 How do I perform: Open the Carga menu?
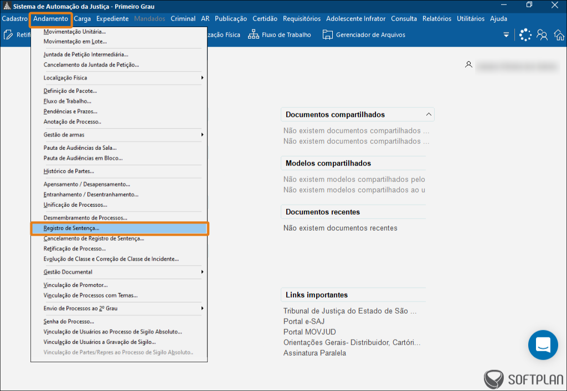coord(83,19)
